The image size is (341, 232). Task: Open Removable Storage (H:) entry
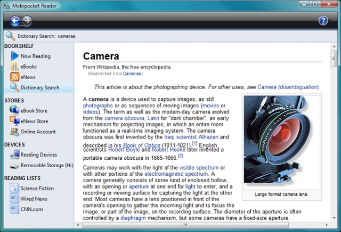[x=47, y=165]
